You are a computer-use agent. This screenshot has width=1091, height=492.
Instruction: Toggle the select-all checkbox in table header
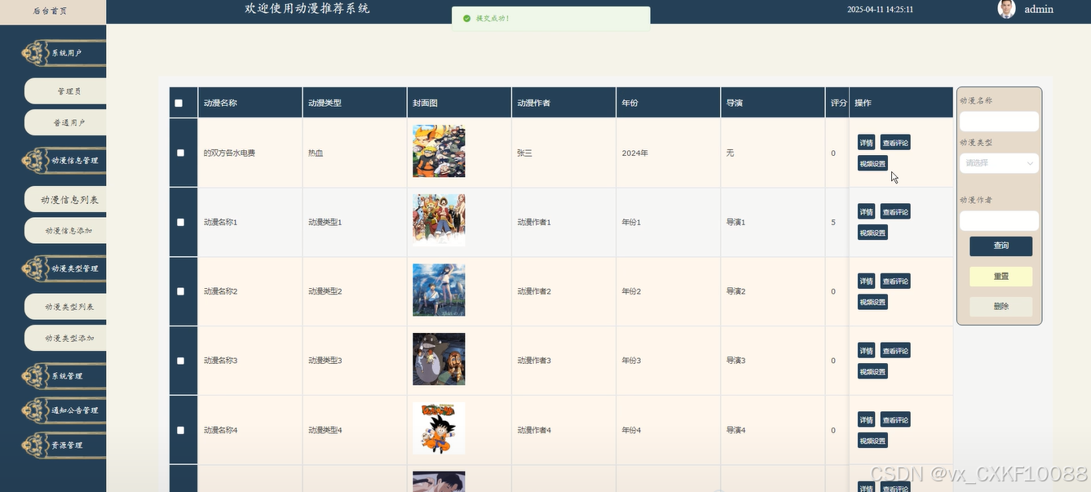(179, 104)
